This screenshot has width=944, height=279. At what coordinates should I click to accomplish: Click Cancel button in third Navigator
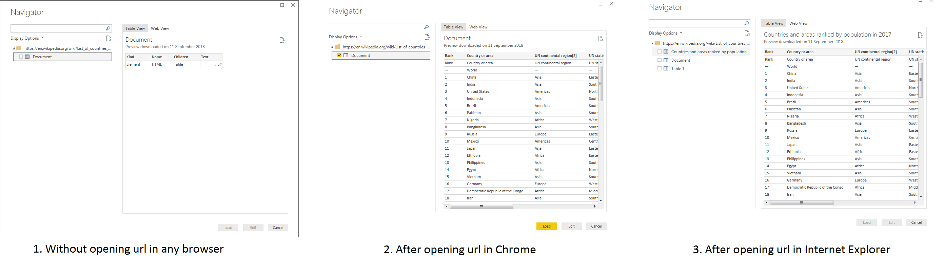coord(916,222)
